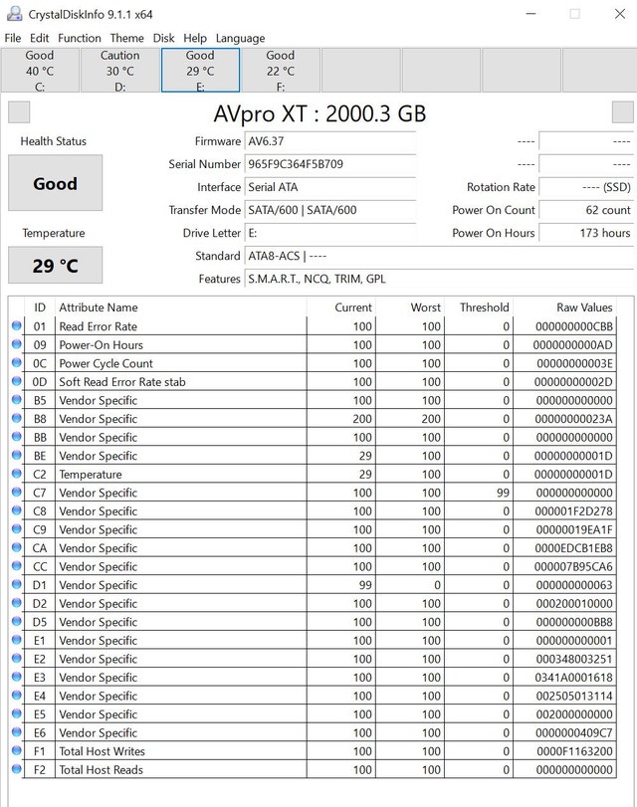The width and height of the screenshot is (637, 807).
Task: Click the blue status icon for Read Error Rate
Action: (17, 325)
